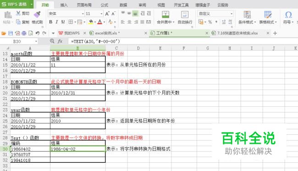Export to PDF with the PDF icon
298x171 pixels.
pyautogui.click(x=17, y=33)
